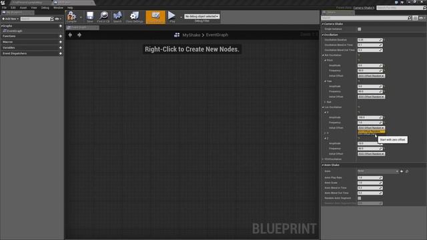Open Pitch Initial Offset dropdown
Viewport: 427px width, 240px height.
point(371,76)
